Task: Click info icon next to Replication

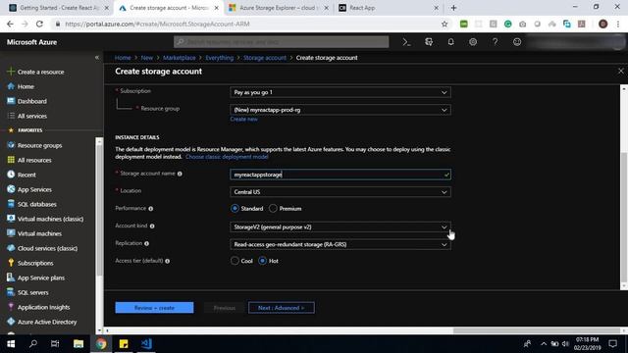Action: [x=146, y=243]
